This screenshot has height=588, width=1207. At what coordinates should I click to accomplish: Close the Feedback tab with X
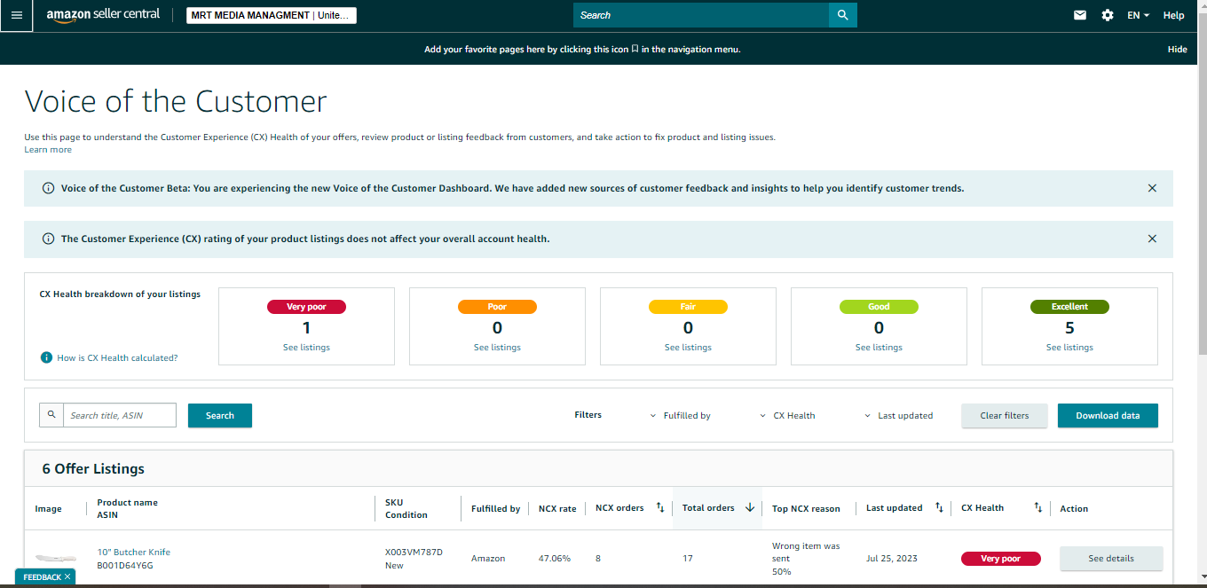[x=67, y=576]
